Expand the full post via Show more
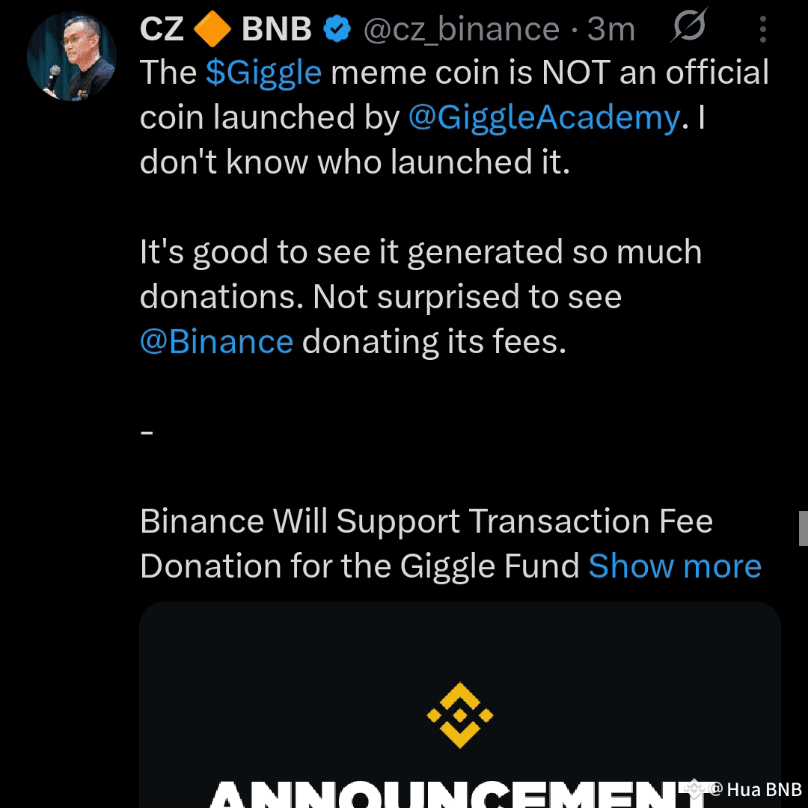 [x=675, y=566]
